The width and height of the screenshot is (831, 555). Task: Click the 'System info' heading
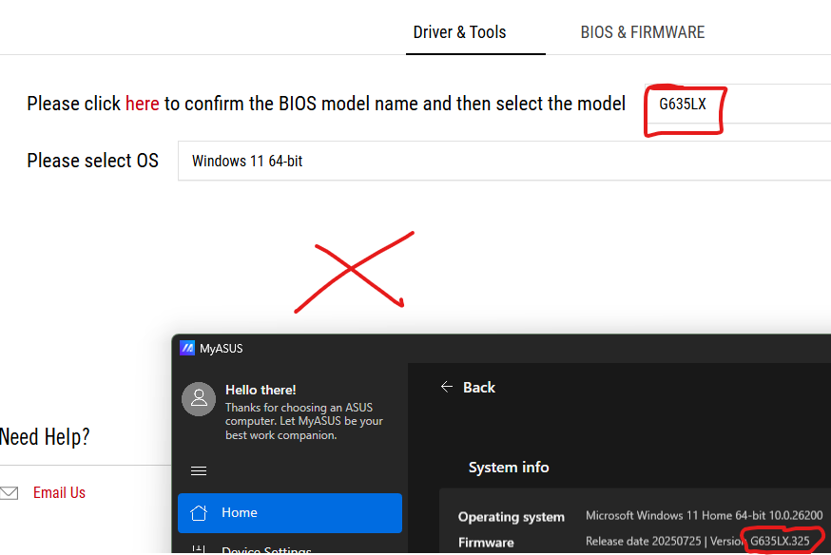click(x=509, y=467)
